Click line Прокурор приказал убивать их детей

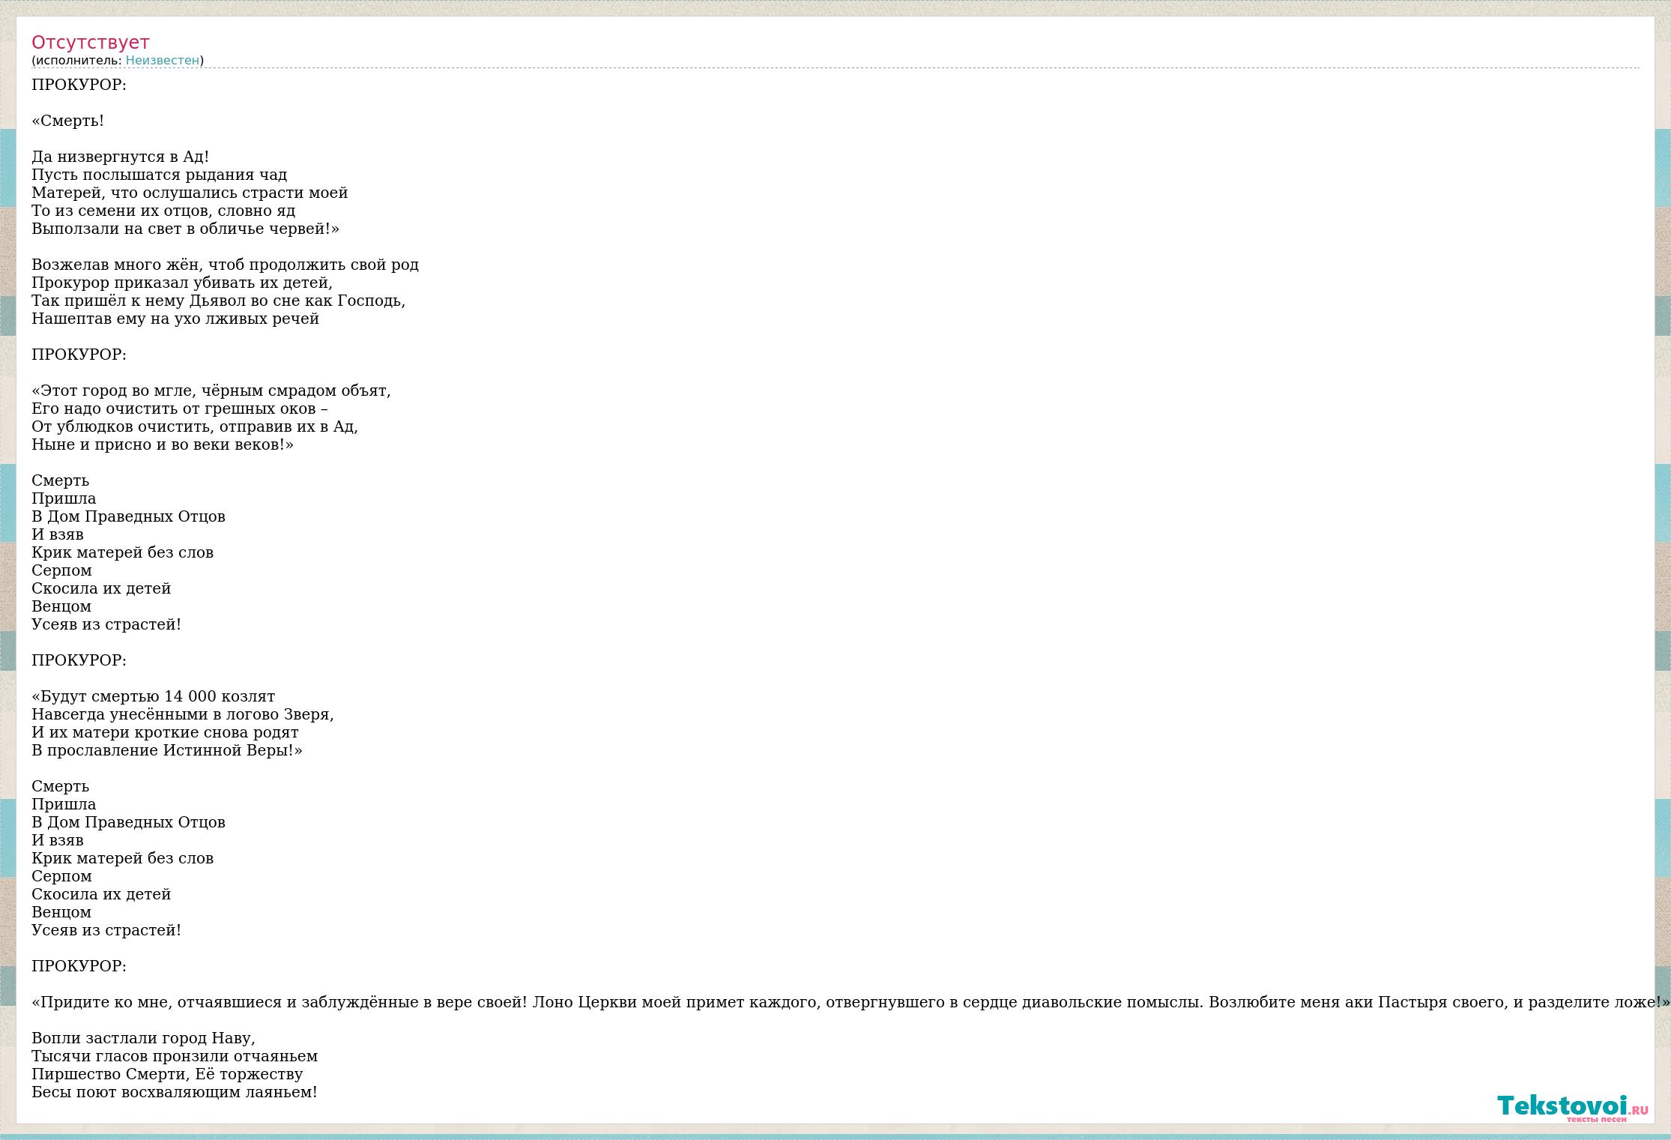click(x=182, y=283)
